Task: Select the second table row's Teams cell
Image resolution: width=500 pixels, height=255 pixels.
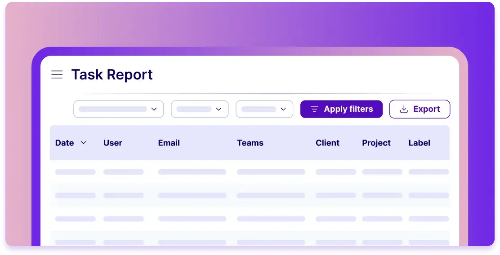Action: point(271,195)
